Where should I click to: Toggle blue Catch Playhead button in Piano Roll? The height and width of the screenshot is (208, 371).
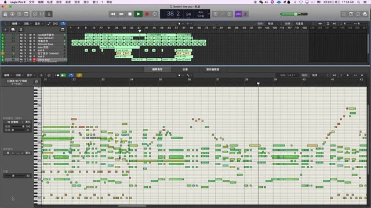(x=71, y=75)
